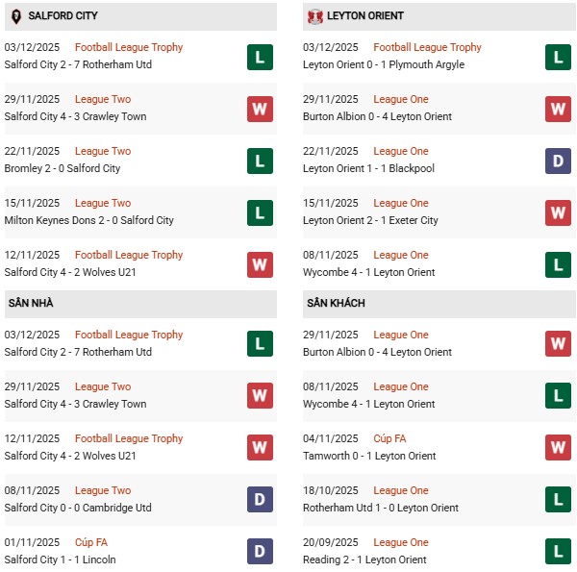Click the SALFORD CITY team heading
The height and width of the screenshot is (572, 577).
(x=63, y=16)
